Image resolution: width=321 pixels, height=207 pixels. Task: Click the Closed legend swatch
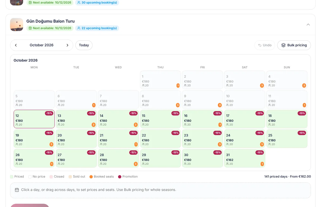51,177
